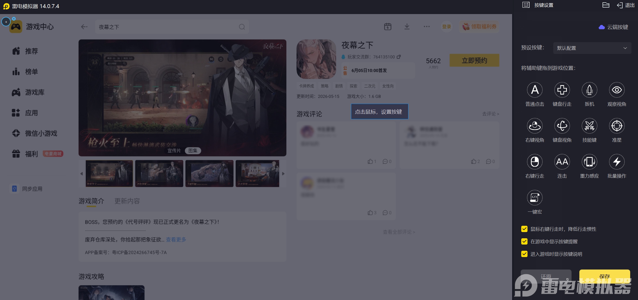This screenshot has width=638, height=300.
Task: Open 榜单 in the sidebar
Action: (x=25, y=72)
